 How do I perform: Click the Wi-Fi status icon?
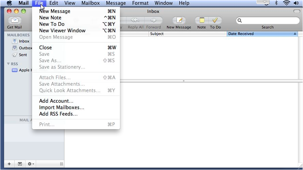[x=286, y=3]
